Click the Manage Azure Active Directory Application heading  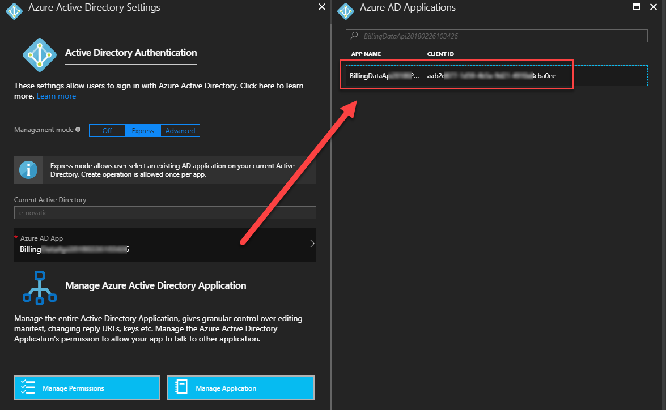[x=155, y=285]
